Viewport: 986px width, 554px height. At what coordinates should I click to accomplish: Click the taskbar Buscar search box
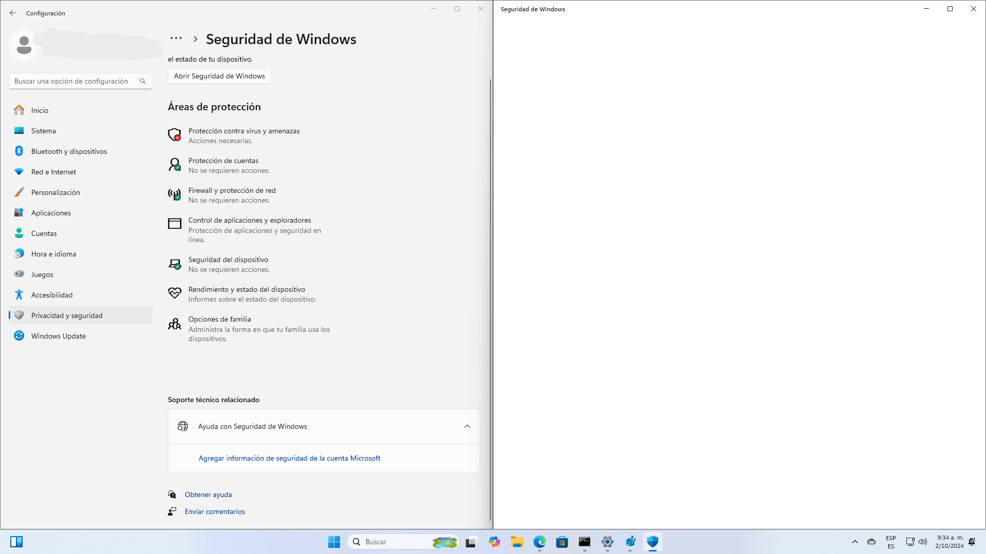(x=403, y=542)
